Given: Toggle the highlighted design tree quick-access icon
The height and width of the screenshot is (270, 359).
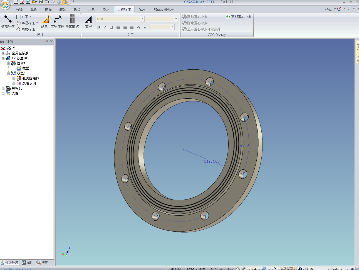Looking at the screenshot, I should [65, 2].
